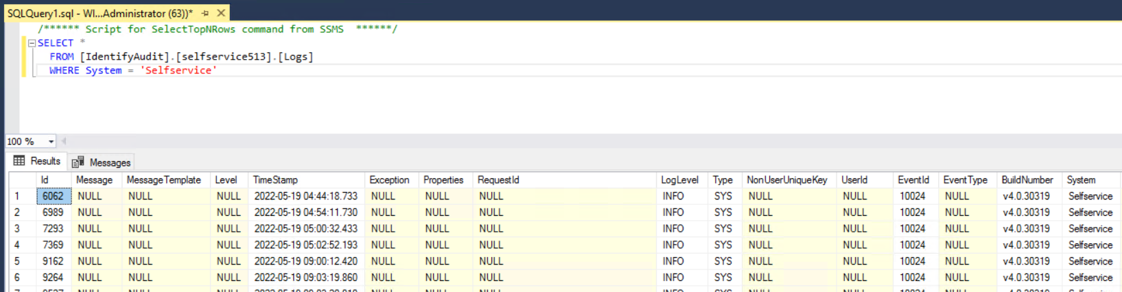Select the TimeStamp column header
Image resolution: width=1122 pixels, height=292 pixels.
(x=275, y=180)
